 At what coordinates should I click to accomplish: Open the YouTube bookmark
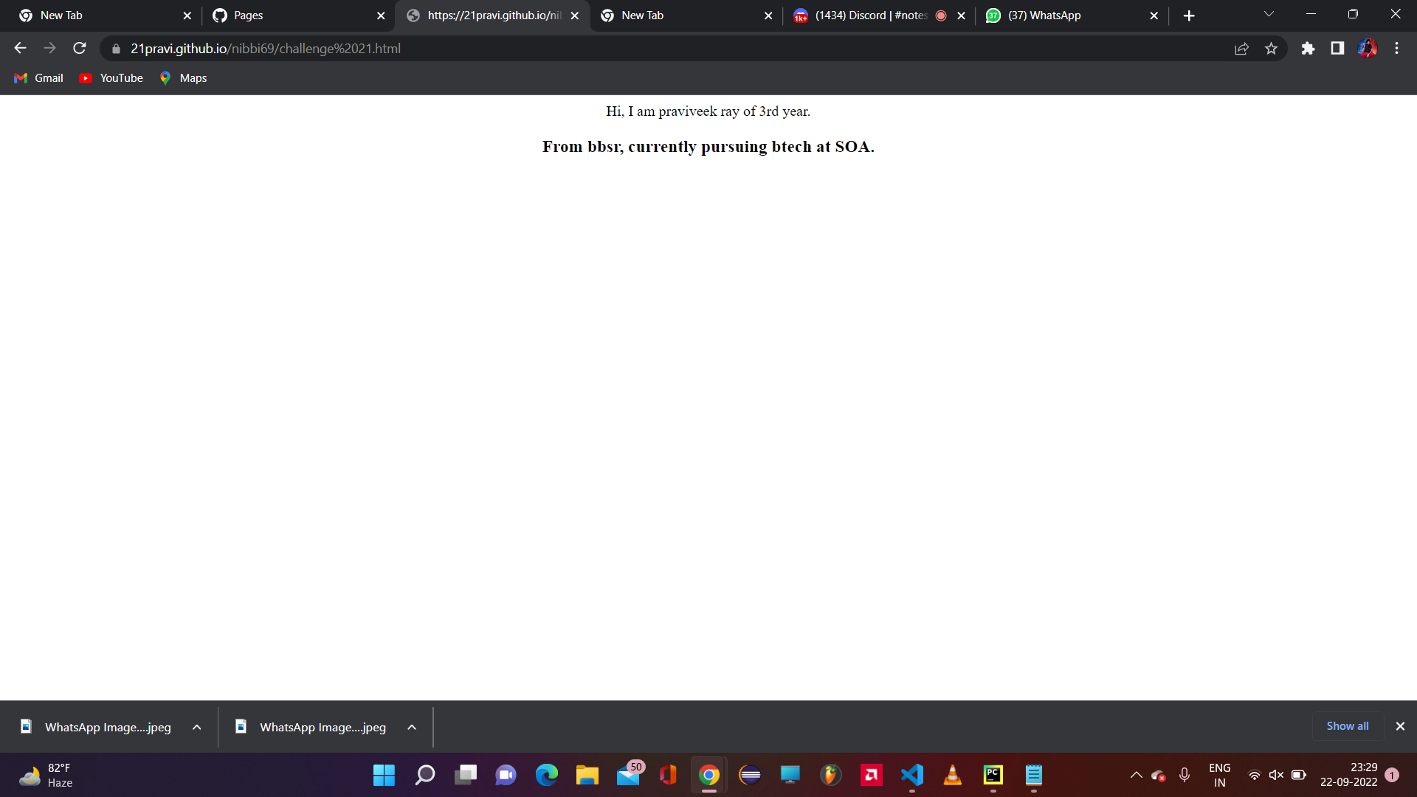tap(111, 78)
